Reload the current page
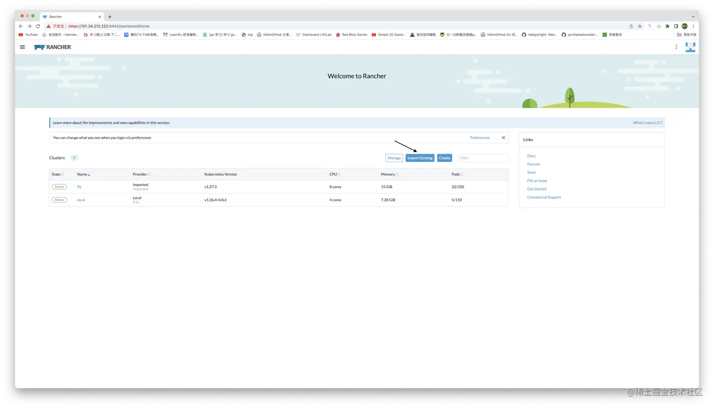Screen dimensions: 714x408 point(38,26)
